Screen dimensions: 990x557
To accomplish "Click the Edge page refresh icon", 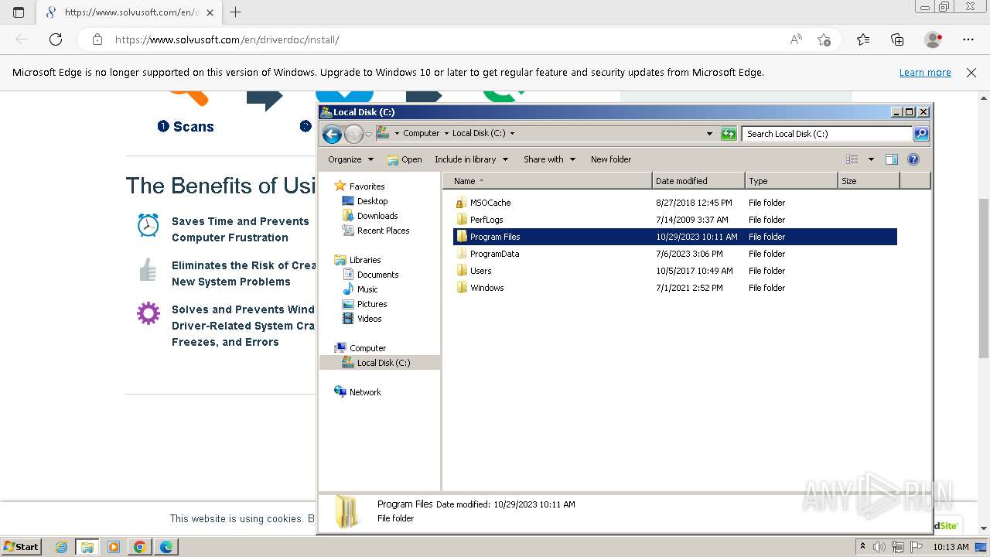I will click(56, 39).
